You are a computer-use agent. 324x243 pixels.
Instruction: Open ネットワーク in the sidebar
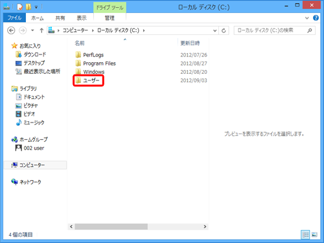[x=26, y=182]
